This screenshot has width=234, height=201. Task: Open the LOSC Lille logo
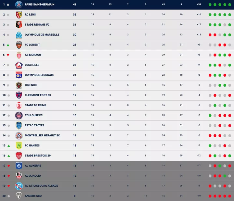click(19, 65)
